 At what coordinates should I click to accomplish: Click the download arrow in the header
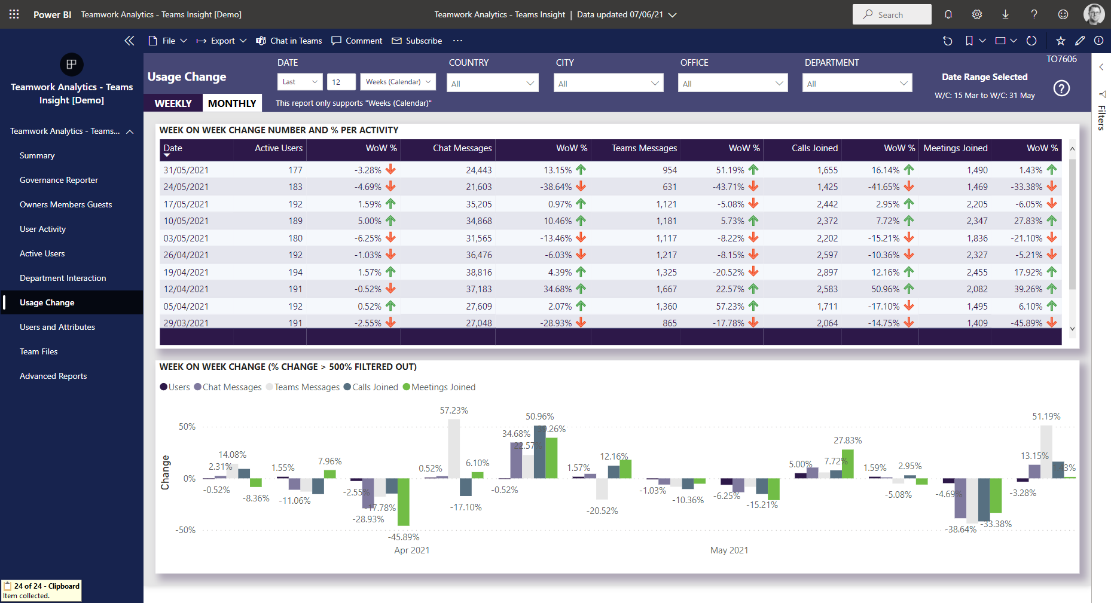[x=1006, y=14]
